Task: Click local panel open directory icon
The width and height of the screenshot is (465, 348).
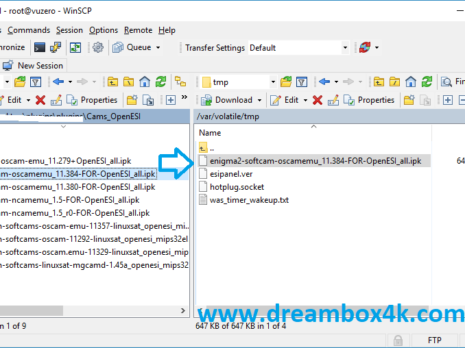Action: tap(20, 82)
